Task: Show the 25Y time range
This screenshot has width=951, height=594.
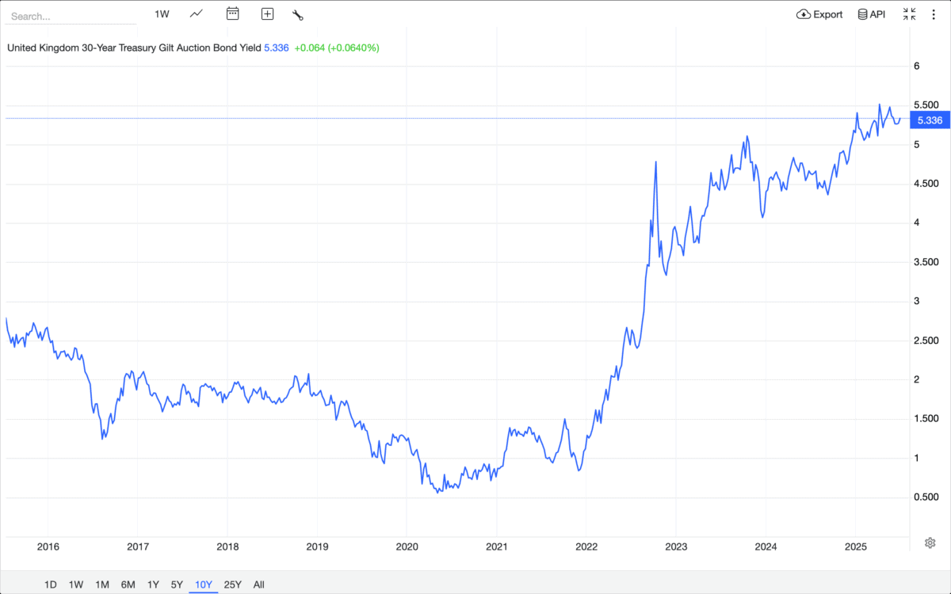Action: pos(232,584)
